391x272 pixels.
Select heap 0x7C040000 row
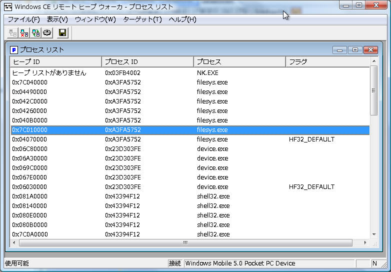[x=190, y=82]
